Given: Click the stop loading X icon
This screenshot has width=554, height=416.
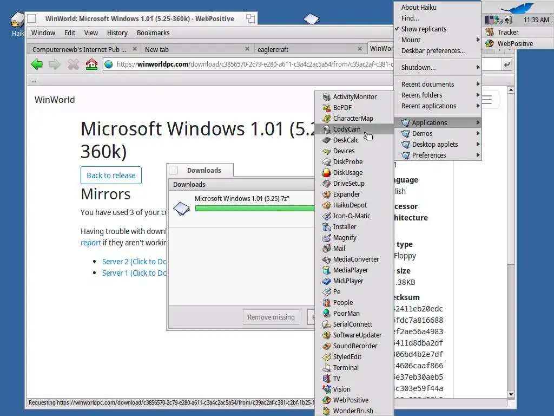Looking at the screenshot, I should 73,64.
